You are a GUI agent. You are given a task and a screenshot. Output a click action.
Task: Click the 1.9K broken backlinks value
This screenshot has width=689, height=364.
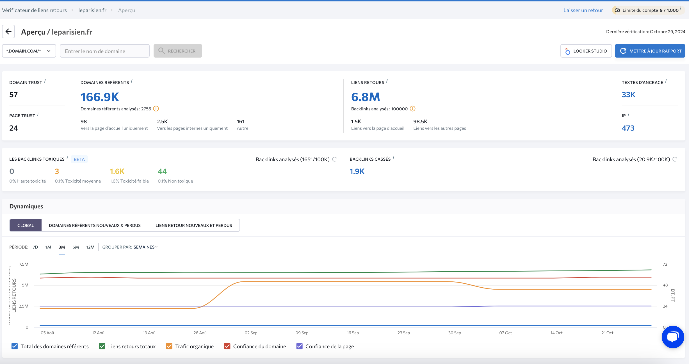coord(357,171)
